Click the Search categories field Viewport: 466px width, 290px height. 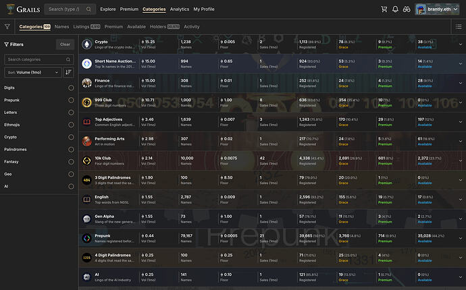tap(39, 59)
